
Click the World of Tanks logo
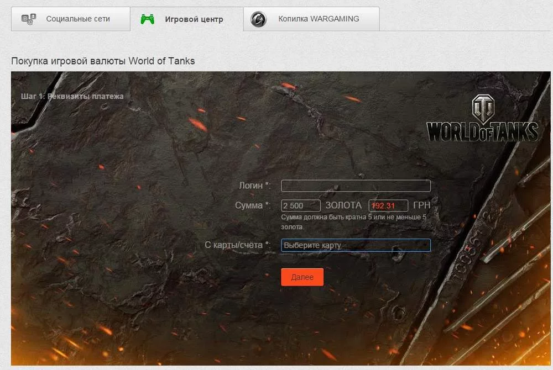point(482,118)
